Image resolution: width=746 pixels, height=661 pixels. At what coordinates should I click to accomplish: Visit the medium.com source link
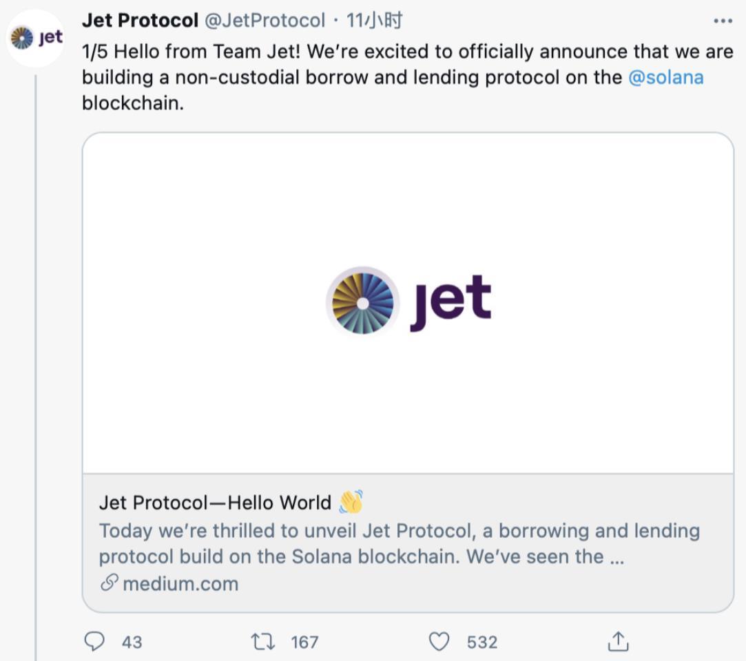179,583
